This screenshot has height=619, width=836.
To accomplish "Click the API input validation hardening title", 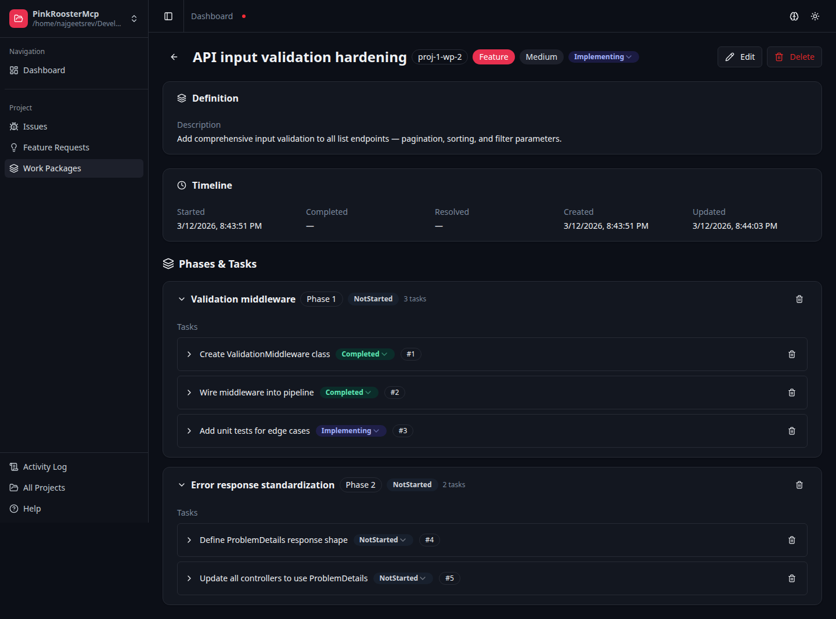I will (x=300, y=57).
